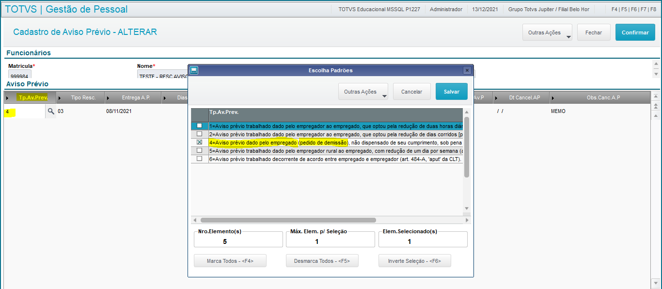Click the arrow icon on Obs.Canc.A.P column header
This screenshot has width=662, height=289.
coord(554,98)
